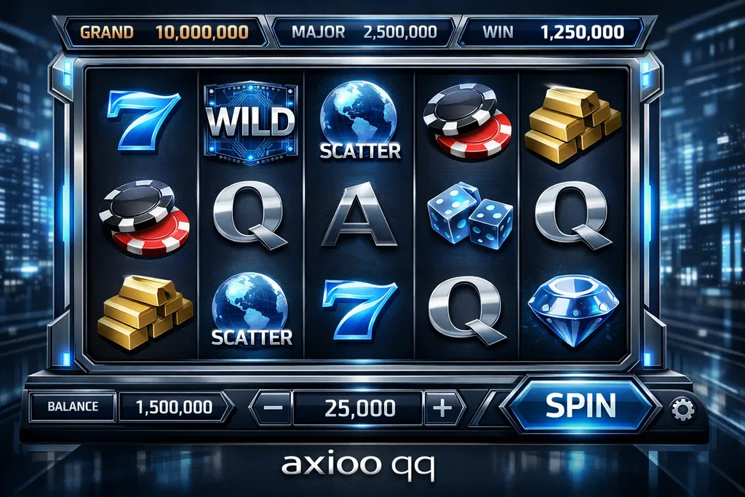Click the 25,000 bet amount field
This screenshot has width=745, height=497.
click(x=359, y=408)
